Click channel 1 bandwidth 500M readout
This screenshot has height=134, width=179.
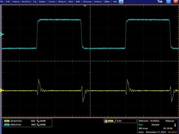coord(41,121)
